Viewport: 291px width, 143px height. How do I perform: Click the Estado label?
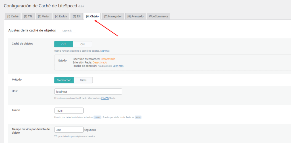pyautogui.click(x=62, y=60)
